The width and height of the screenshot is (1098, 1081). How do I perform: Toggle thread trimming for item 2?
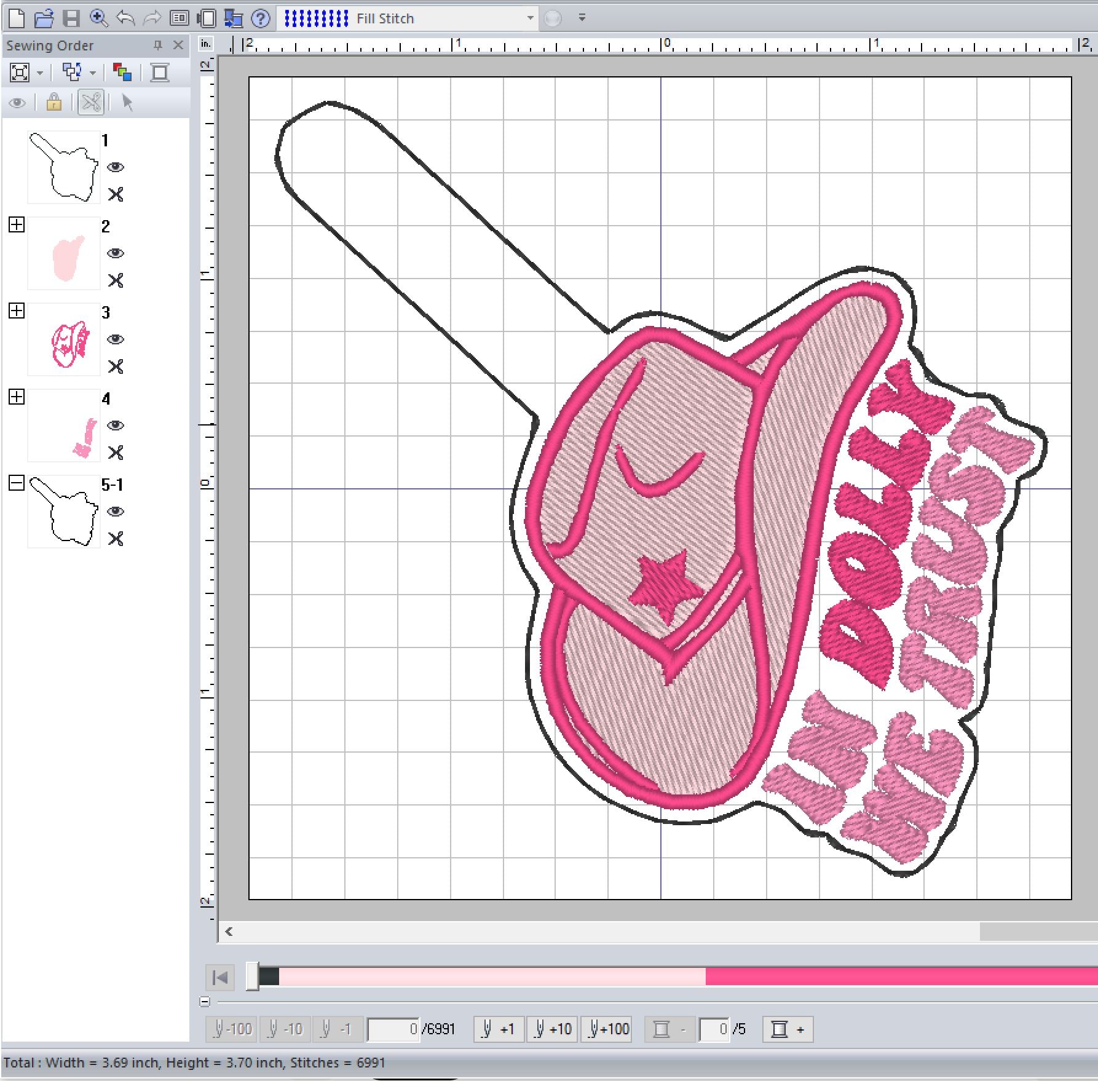point(116,280)
